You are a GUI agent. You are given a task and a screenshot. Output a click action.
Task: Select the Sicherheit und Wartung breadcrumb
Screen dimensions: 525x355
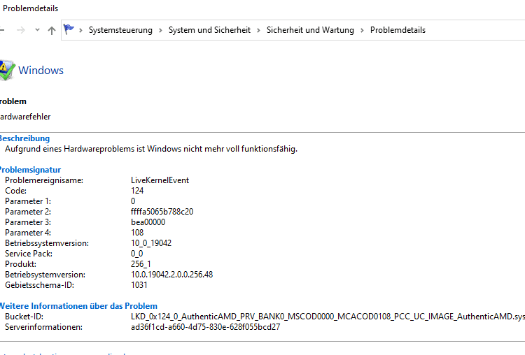(x=310, y=30)
